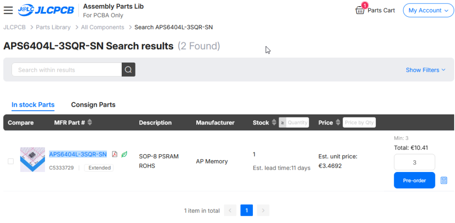Click the green leaf RoHS icon
This screenshot has height=223, width=455.
point(124,154)
